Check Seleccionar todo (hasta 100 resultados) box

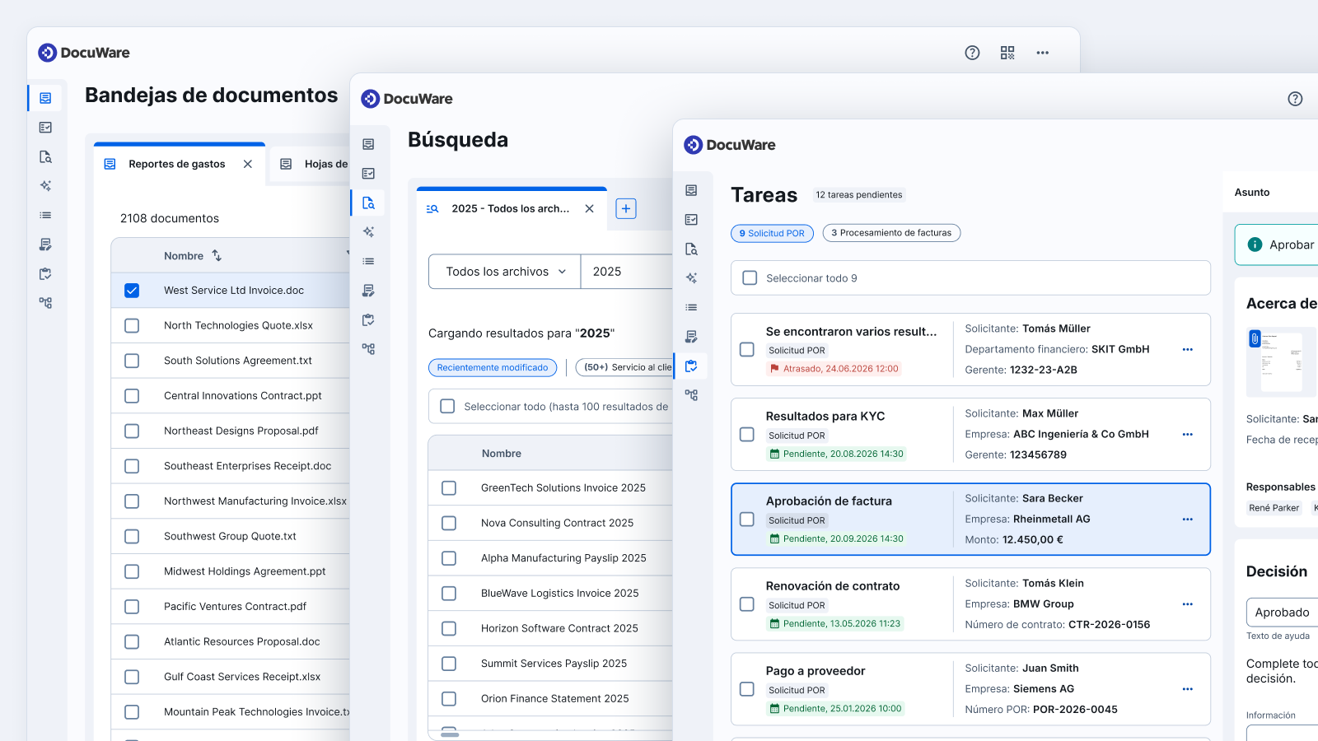(x=447, y=407)
